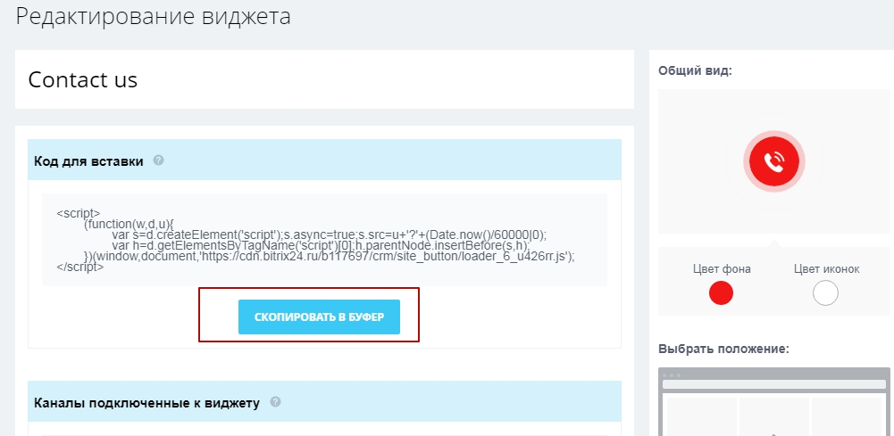Screen dimensions: 894x436
Task: Click the "Цвет иконок" label
Action: pyautogui.click(x=826, y=269)
